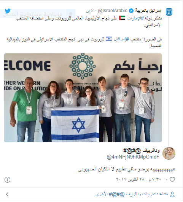The height and width of the screenshot is (202, 183).
Task: Open the ٢٨ أكتوبر ٢٠١٩ timestamp
Action: 138,180
